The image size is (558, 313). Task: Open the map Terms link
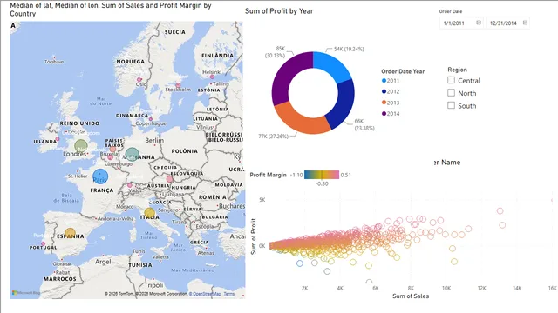[x=229, y=294]
